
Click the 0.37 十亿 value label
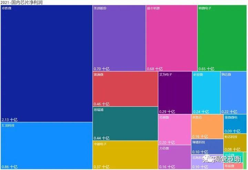coord(102,167)
